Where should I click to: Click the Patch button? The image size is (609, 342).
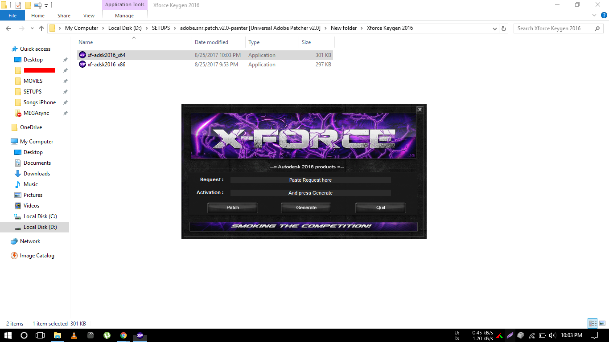click(233, 208)
